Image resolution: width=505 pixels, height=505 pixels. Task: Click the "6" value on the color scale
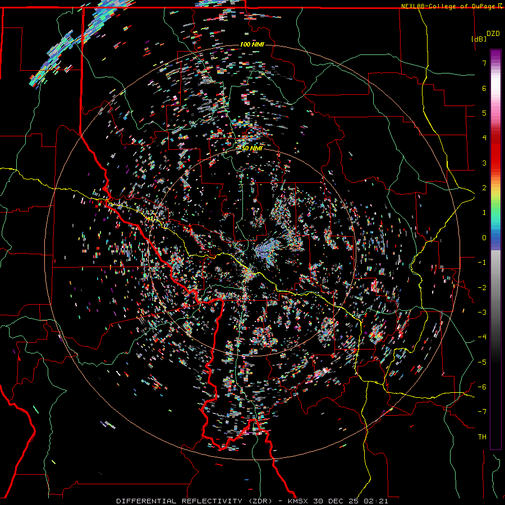click(x=484, y=88)
